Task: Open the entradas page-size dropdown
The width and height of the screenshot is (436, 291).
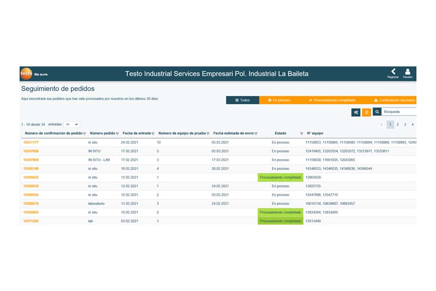Action: click(x=71, y=124)
